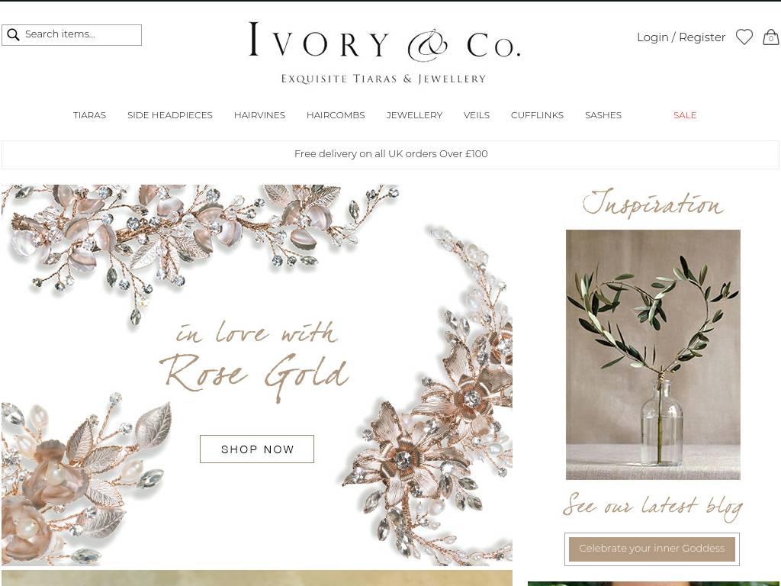781x586 pixels.
Task: Focus the Search items text field
Action: click(x=72, y=35)
